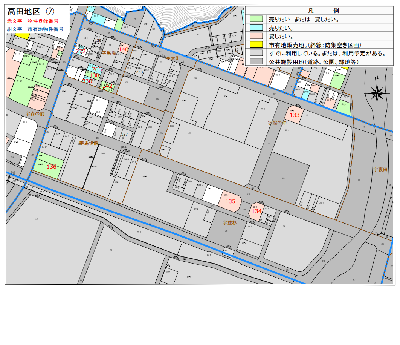The image size is (400, 345).
Task: Select green parcel number 136
Action: click(51, 166)
